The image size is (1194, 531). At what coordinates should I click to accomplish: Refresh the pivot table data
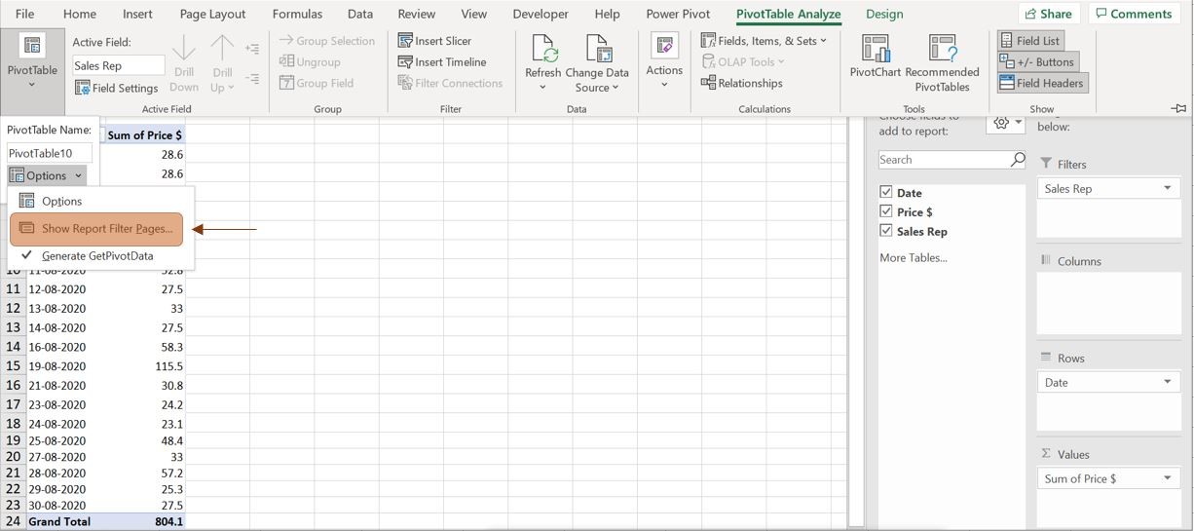point(542,63)
